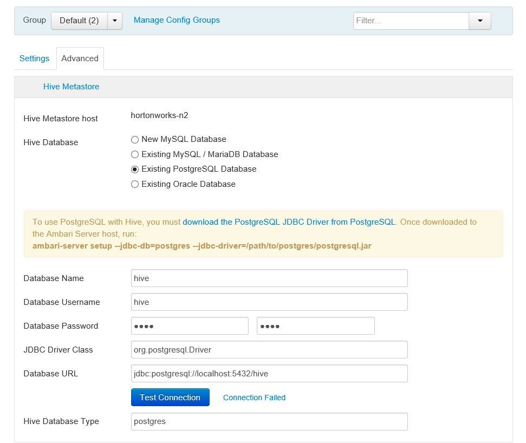This screenshot has width=526, height=443.
Task: Click the first Database Password field
Action: tap(190, 326)
